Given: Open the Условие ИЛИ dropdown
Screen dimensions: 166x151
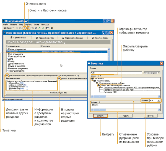Looking at the screenshot, I should tap(159, 100).
